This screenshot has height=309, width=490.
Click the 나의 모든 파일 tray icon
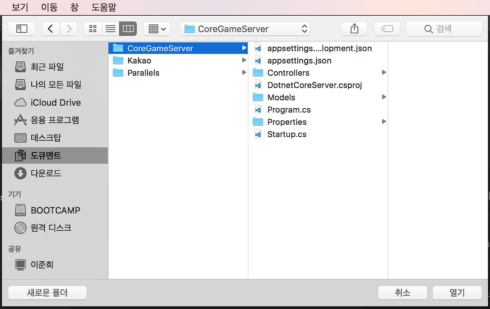20,85
